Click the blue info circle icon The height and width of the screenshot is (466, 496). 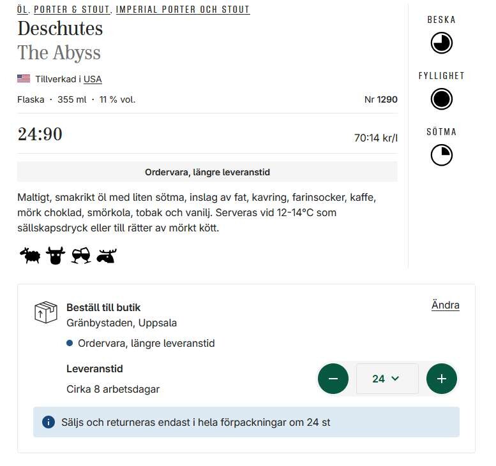pyautogui.click(x=49, y=422)
